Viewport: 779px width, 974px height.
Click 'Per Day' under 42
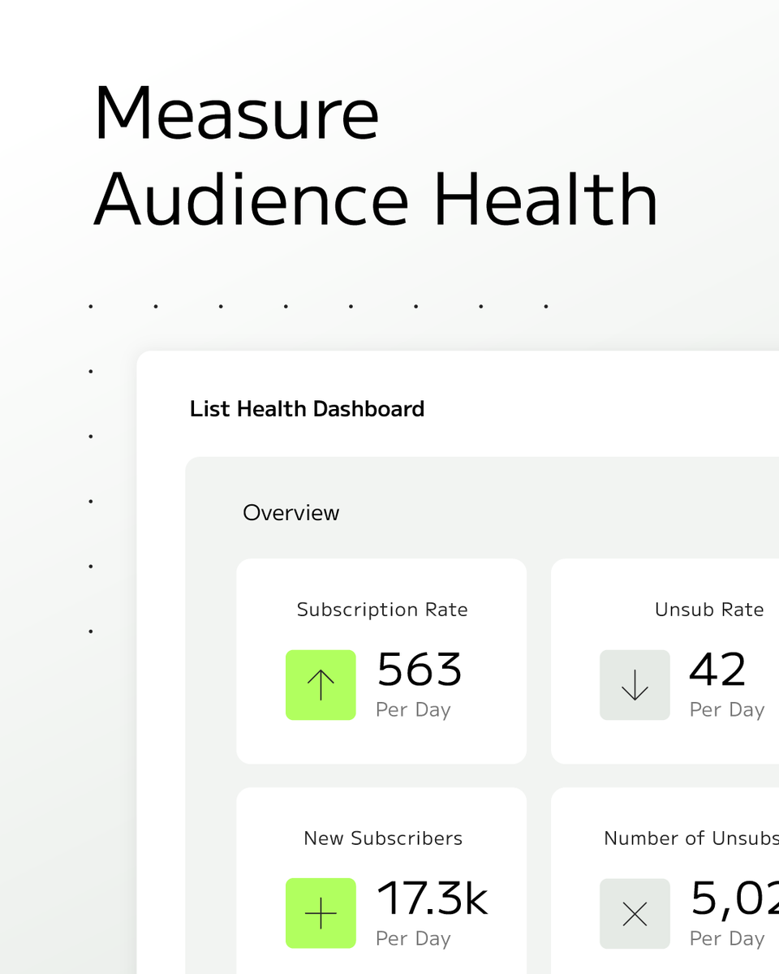(727, 709)
